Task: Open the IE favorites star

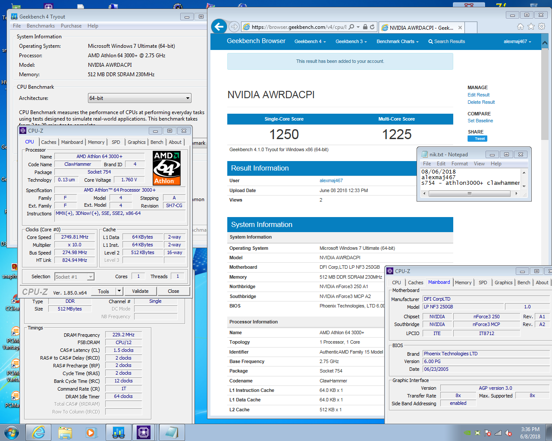Action: (x=531, y=27)
